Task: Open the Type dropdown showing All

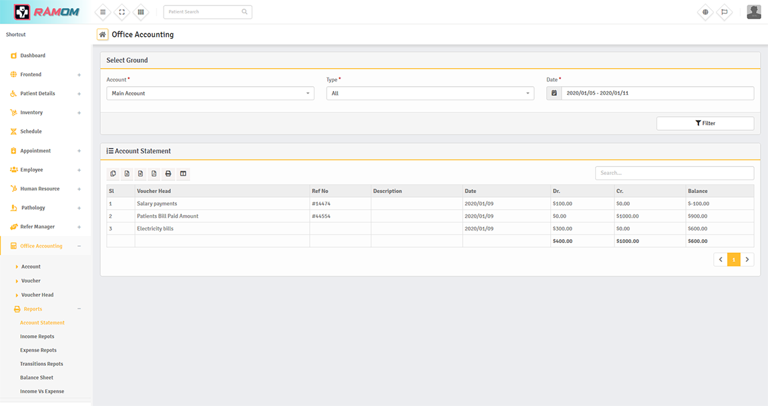Action: coord(429,93)
